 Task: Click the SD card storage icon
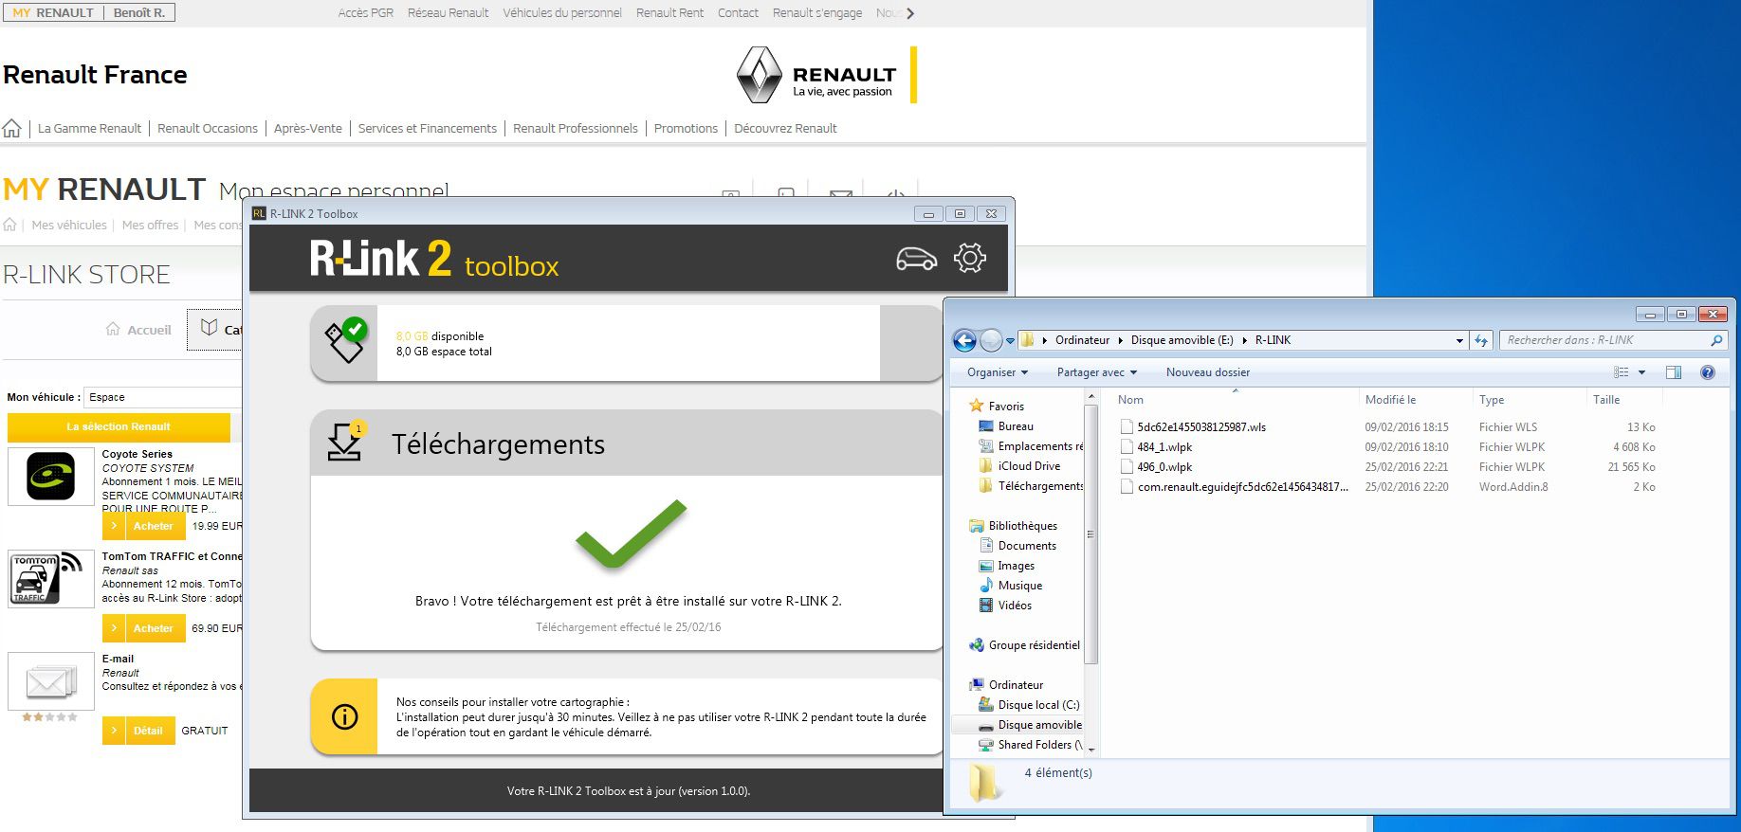click(x=344, y=343)
